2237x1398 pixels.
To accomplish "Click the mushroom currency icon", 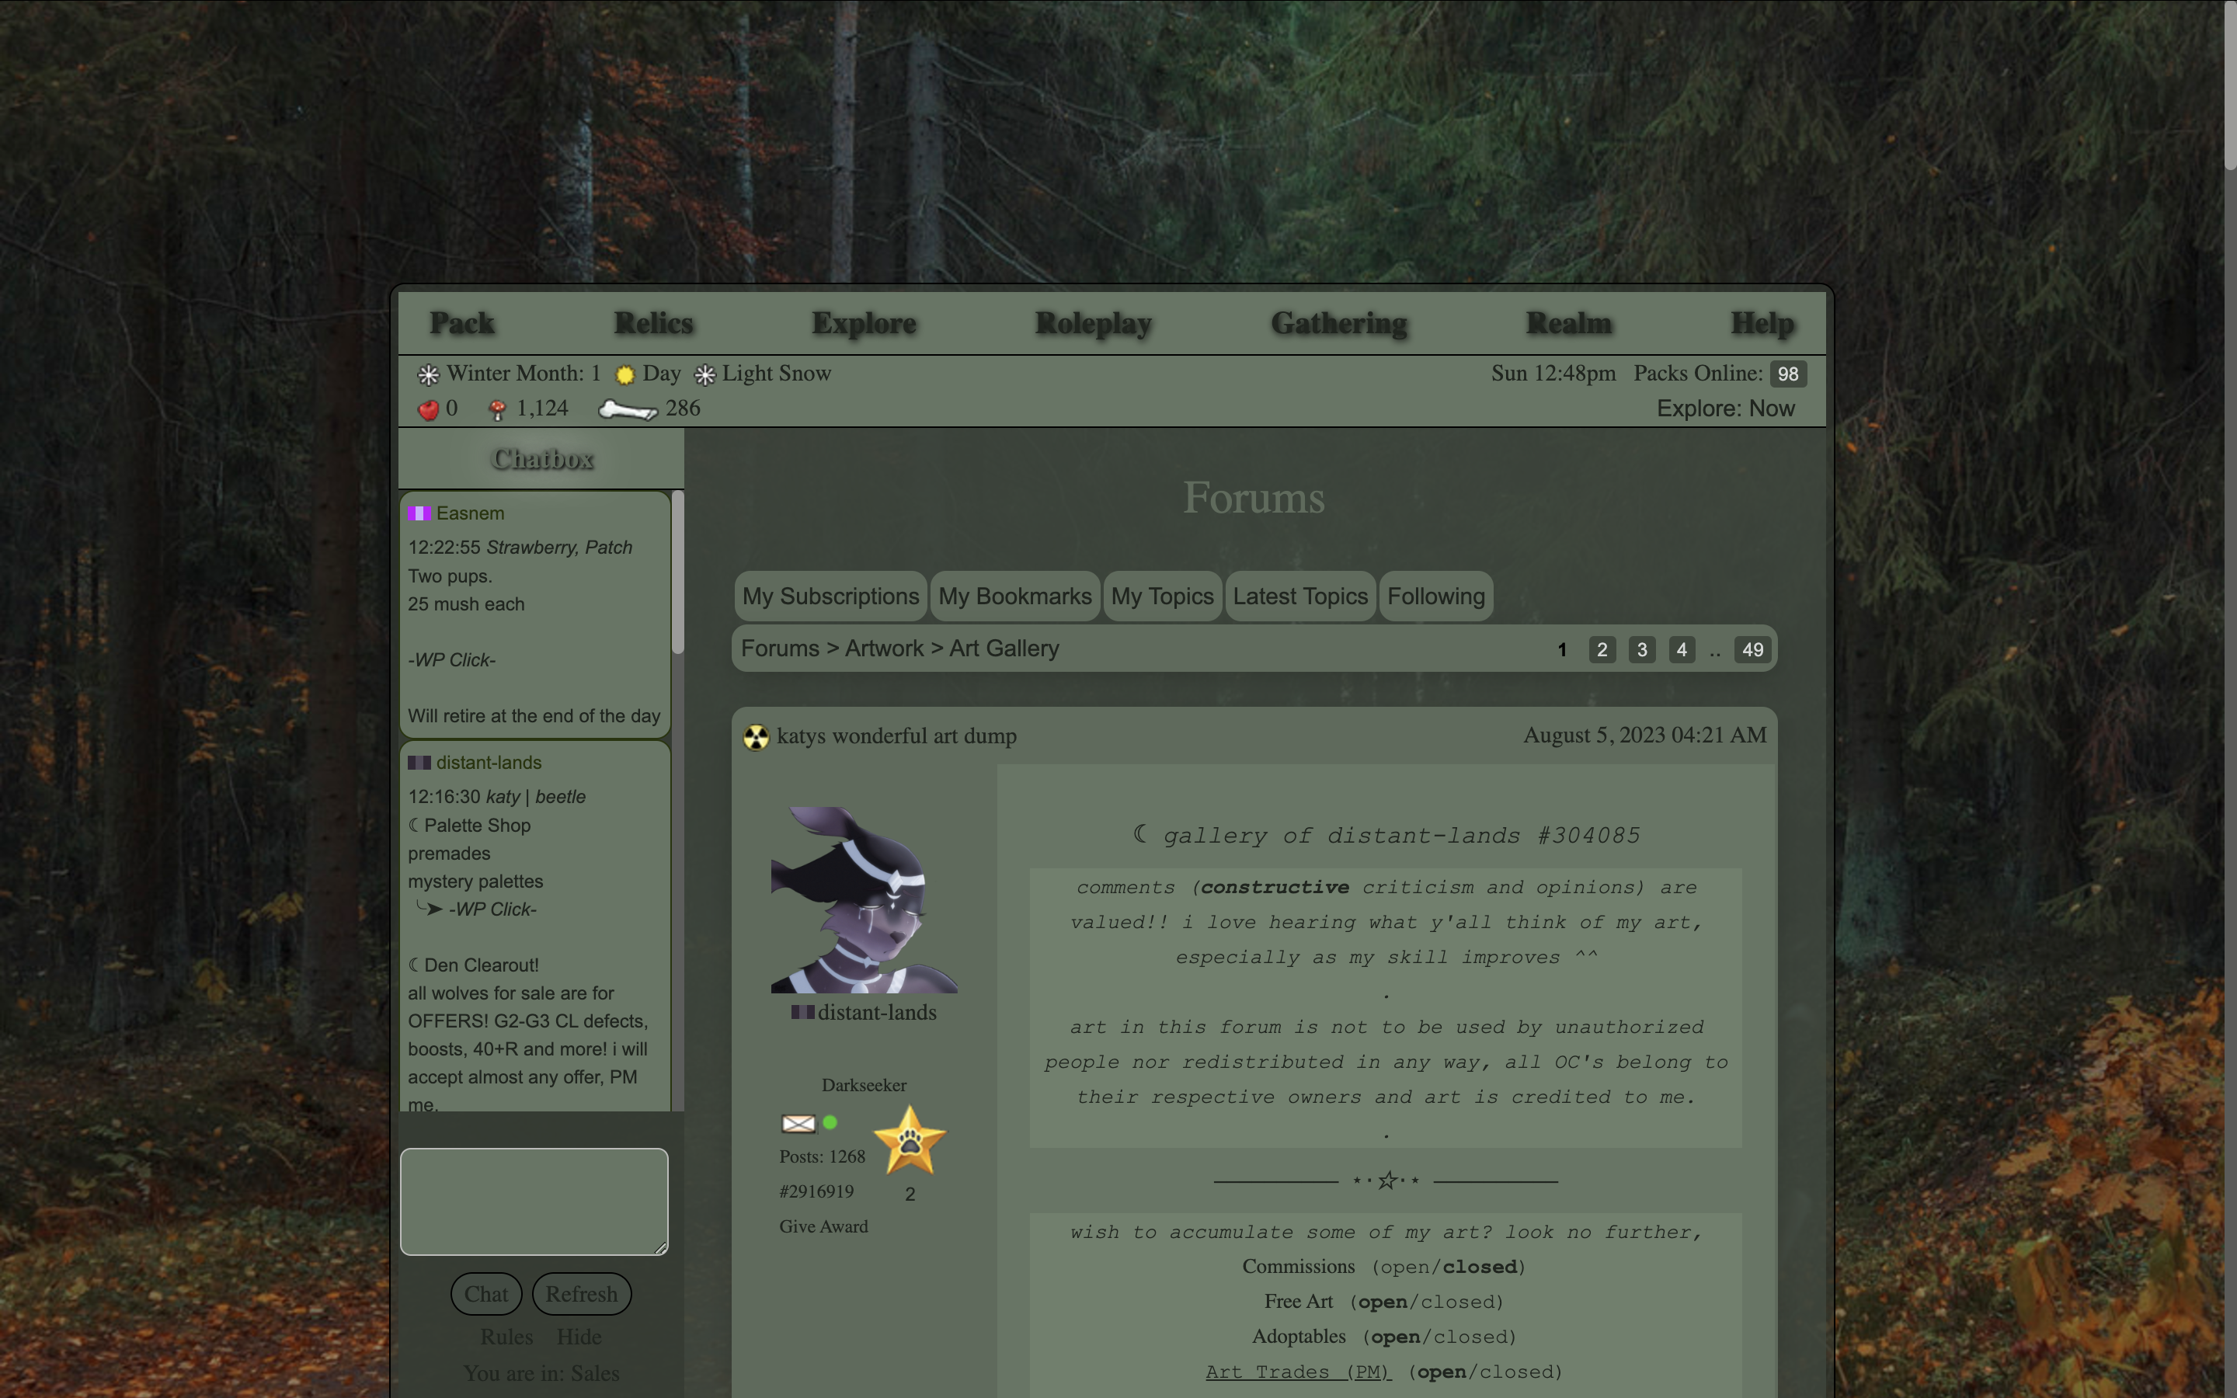I will coord(497,409).
